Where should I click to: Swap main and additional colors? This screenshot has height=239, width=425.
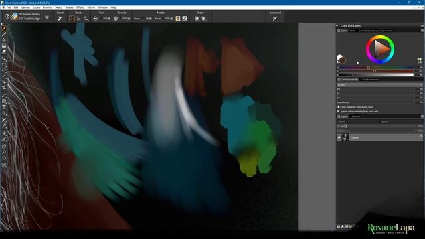tap(338, 62)
